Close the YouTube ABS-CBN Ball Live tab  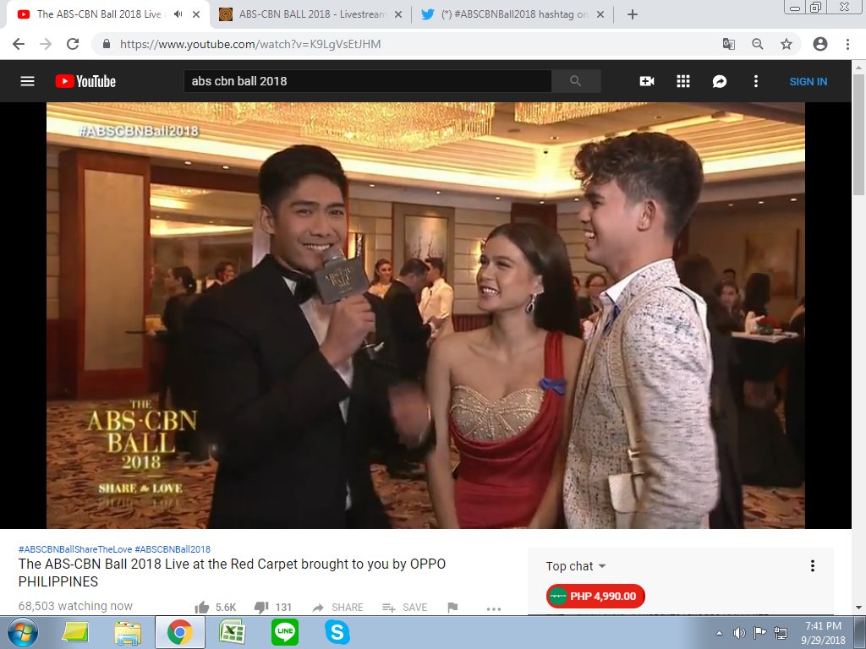[196, 15]
